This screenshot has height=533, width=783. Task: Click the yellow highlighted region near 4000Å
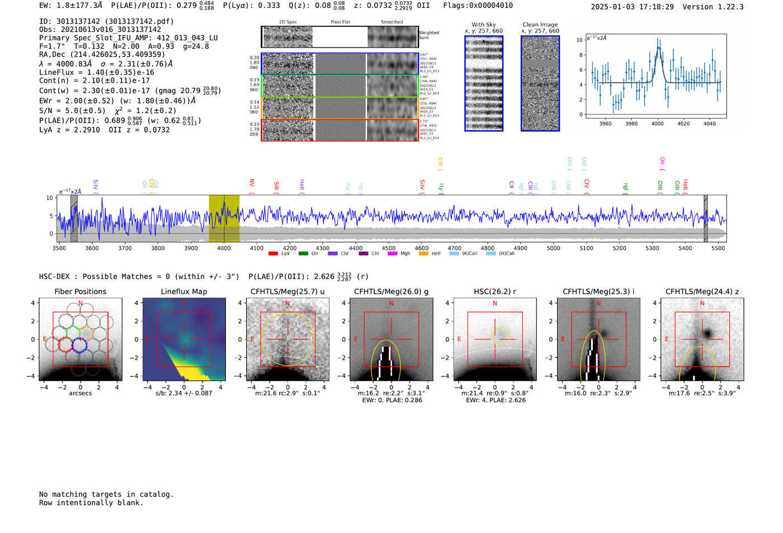click(224, 218)
